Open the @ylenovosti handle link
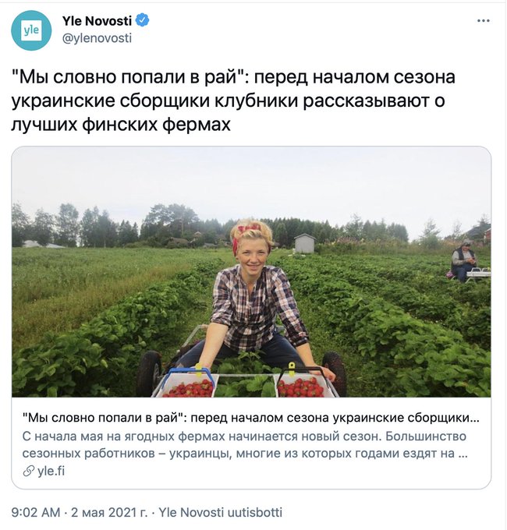 point(97,38)
